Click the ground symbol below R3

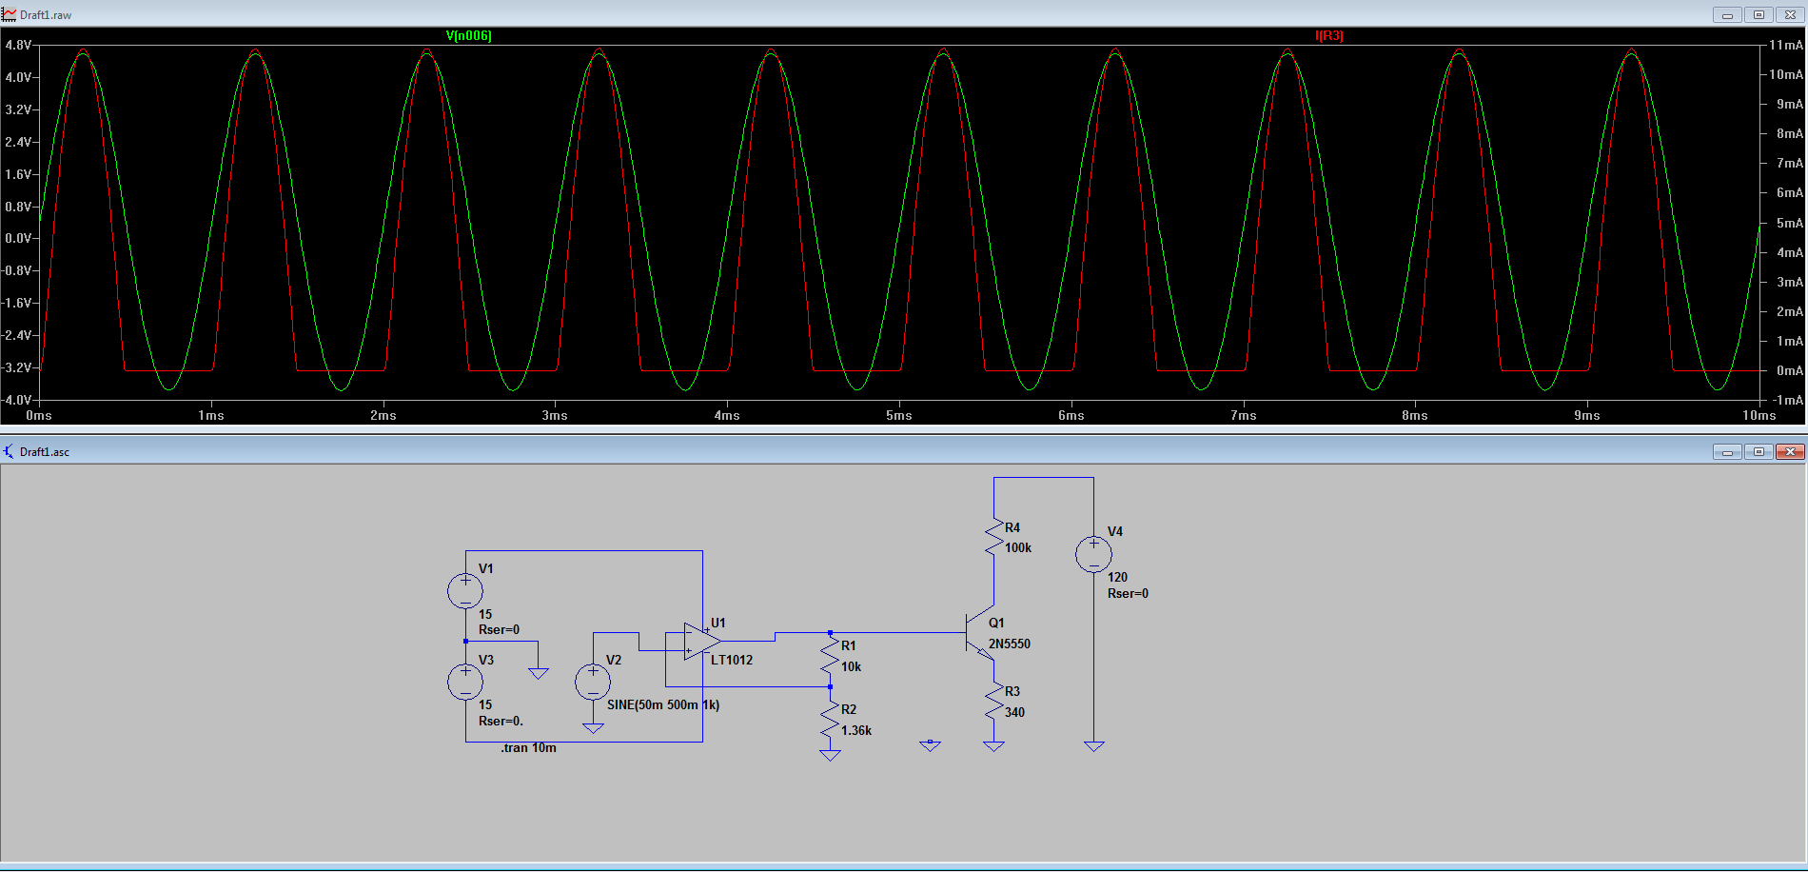click(993, 746)
